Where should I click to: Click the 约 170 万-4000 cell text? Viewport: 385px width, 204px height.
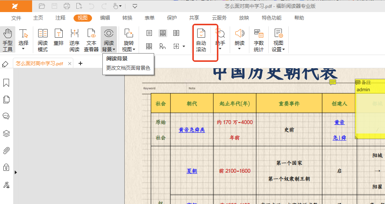235,122
